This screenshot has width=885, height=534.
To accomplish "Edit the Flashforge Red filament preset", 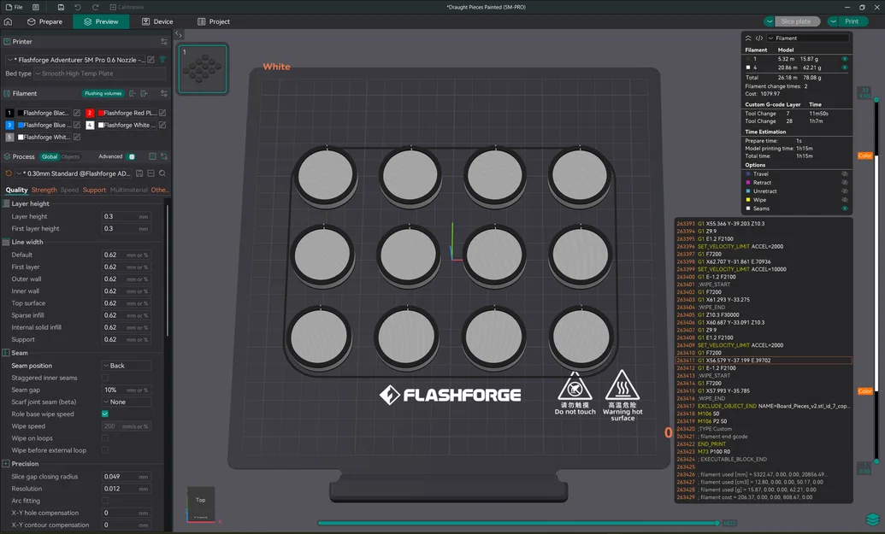I will pos(162,113).
